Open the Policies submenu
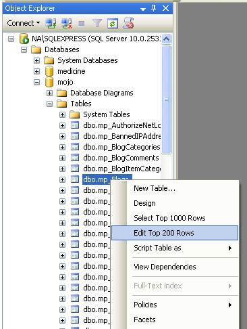Screen dimensions: 247x329 tap(175, 305)
